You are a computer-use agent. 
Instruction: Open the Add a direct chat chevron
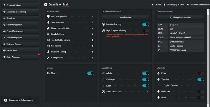[147, 92]
